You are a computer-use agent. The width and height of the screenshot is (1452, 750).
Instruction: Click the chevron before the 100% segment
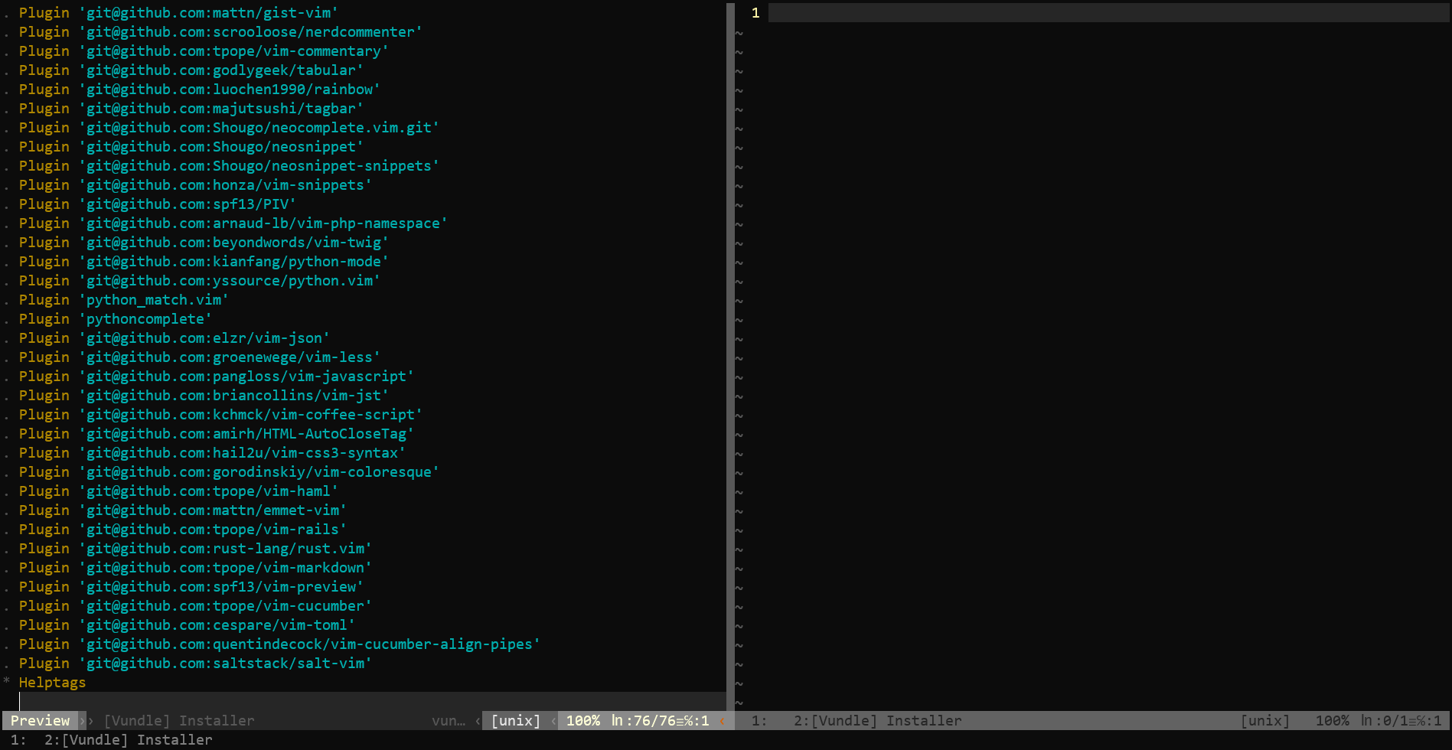pos(553,720)
